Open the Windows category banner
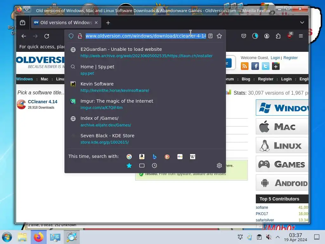This screenshot has height=244, width=325. (282, 108)
